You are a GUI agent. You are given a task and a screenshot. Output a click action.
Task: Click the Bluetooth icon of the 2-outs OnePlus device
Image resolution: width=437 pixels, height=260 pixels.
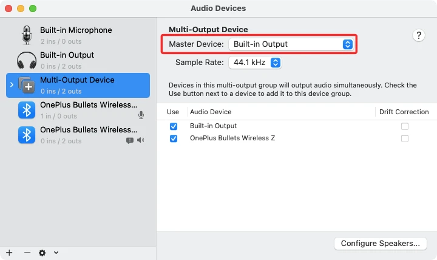coord(26,135)
